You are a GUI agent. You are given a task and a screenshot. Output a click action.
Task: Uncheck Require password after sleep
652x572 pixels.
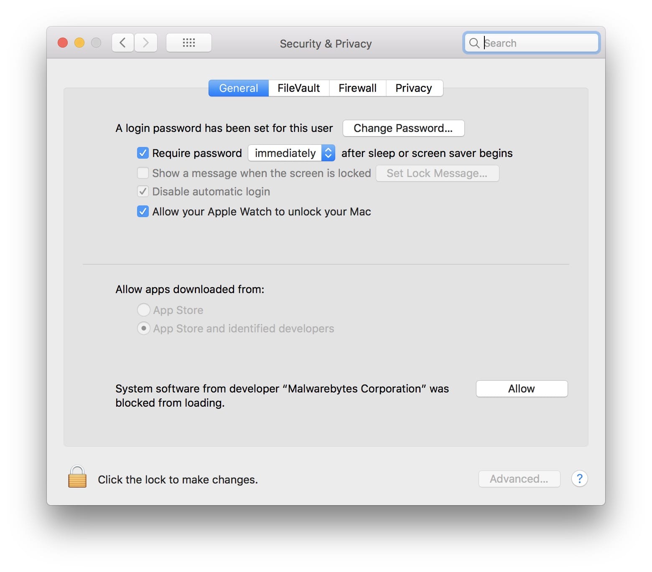coord(143,153)
